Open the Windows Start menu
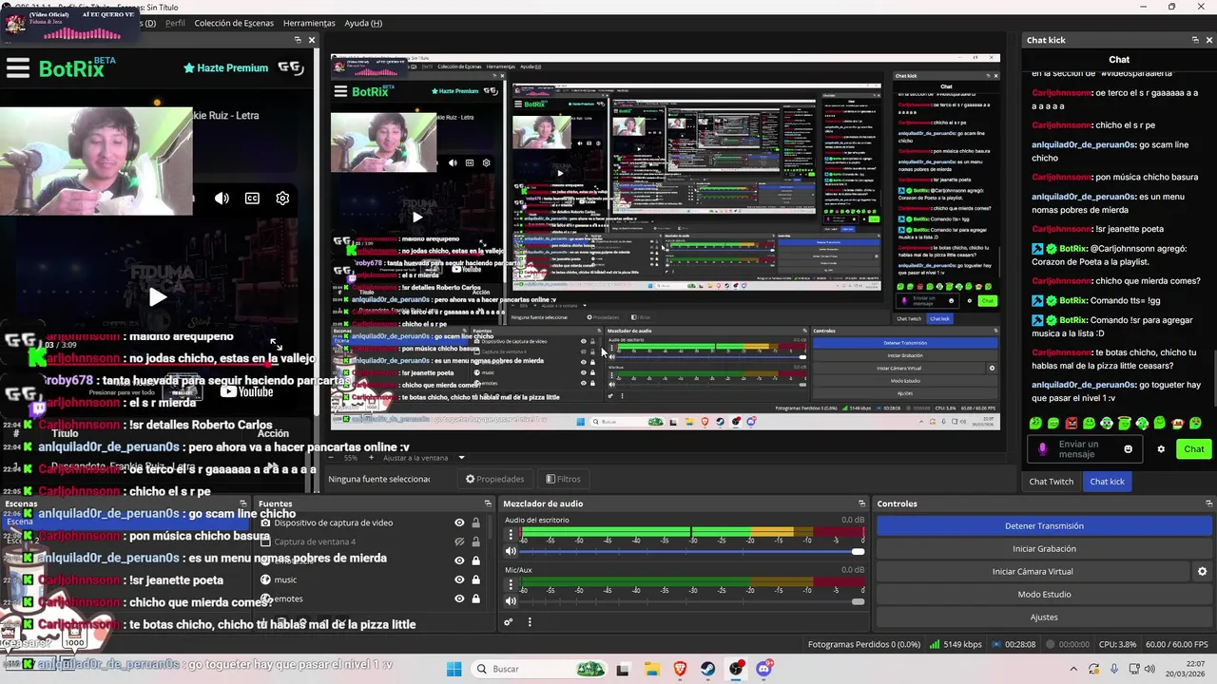This screenshot has width=1217, height=684. pyautogui.click(x=454, y=669)
